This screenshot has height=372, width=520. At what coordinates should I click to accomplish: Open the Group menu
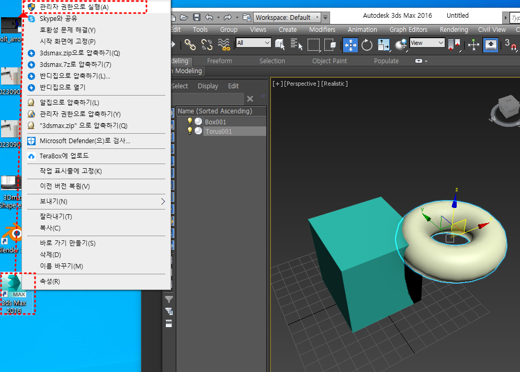click(x=229, y=29)
